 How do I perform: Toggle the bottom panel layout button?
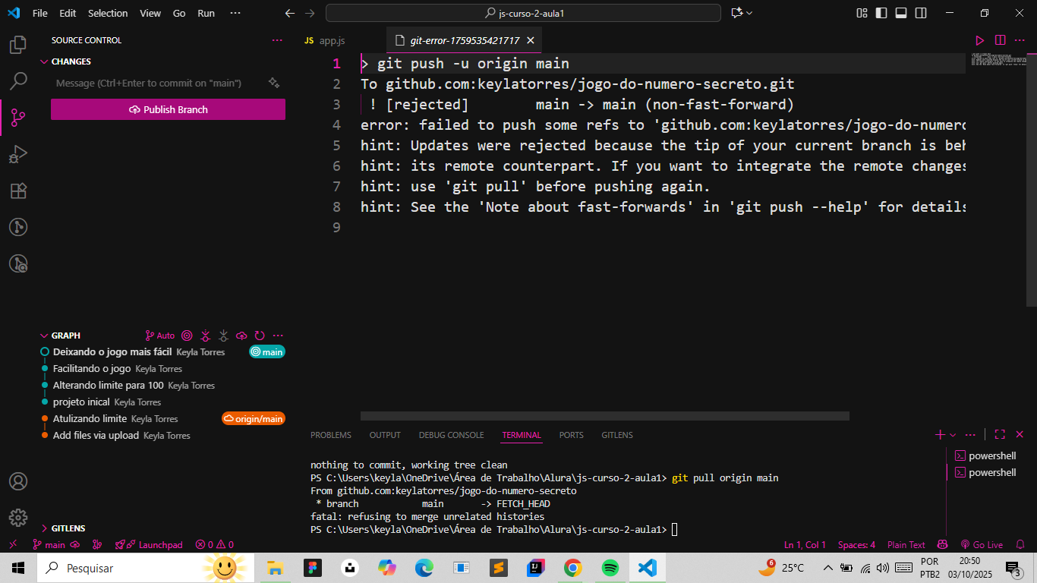tap(901, 13)
